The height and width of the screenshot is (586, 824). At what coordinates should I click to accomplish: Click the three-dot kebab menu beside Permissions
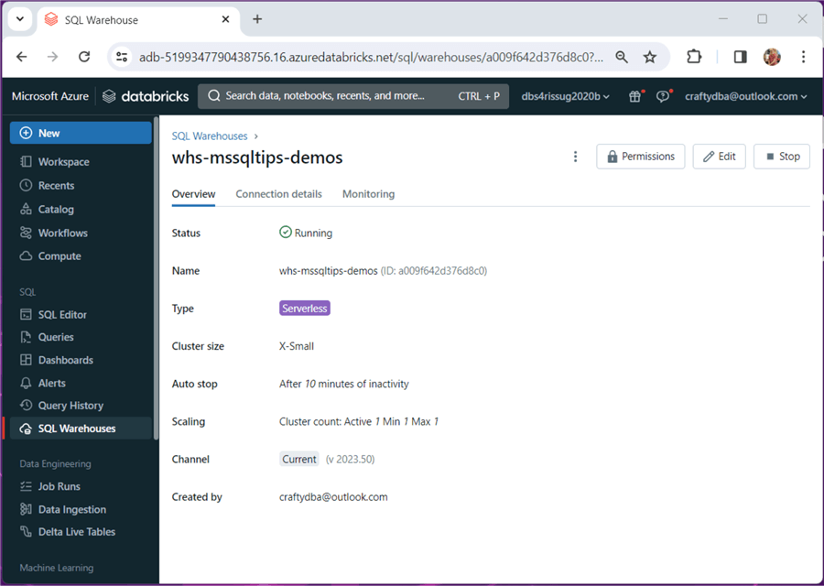(575, 157)
